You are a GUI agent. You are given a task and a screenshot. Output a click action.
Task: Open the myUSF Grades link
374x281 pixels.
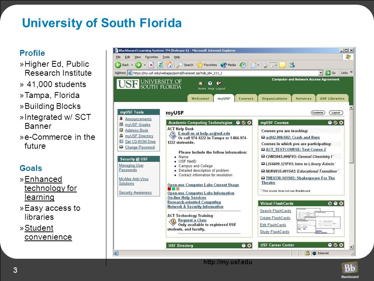[138, 124]
